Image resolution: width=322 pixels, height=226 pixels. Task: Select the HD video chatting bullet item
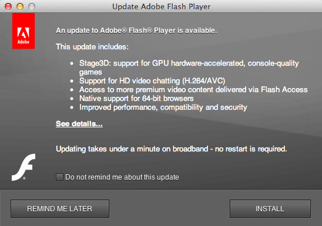pos(152,81)
